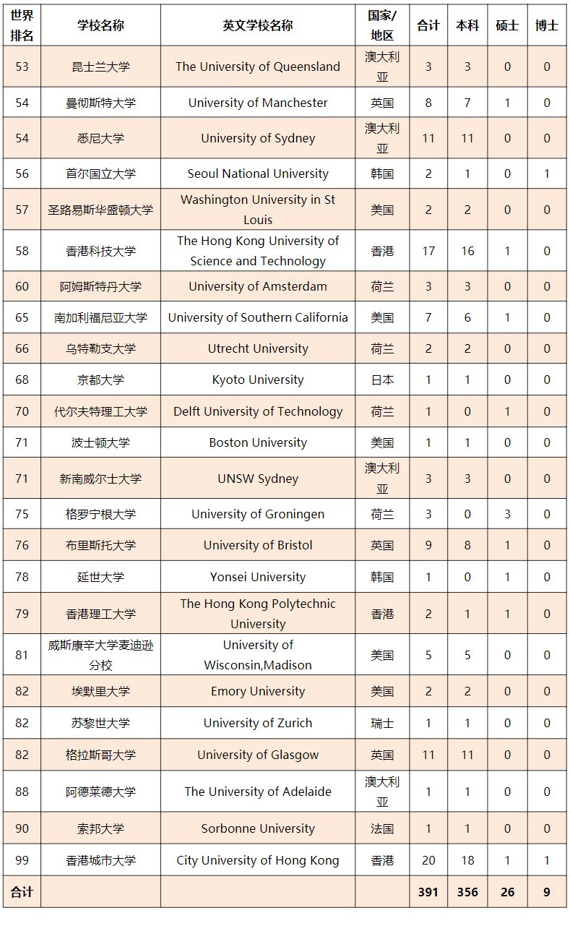The width and height of the screenshot is (570, 926).
Task: Select 'University of Wisconsin,Madison' cell
Action: point(258,655)
